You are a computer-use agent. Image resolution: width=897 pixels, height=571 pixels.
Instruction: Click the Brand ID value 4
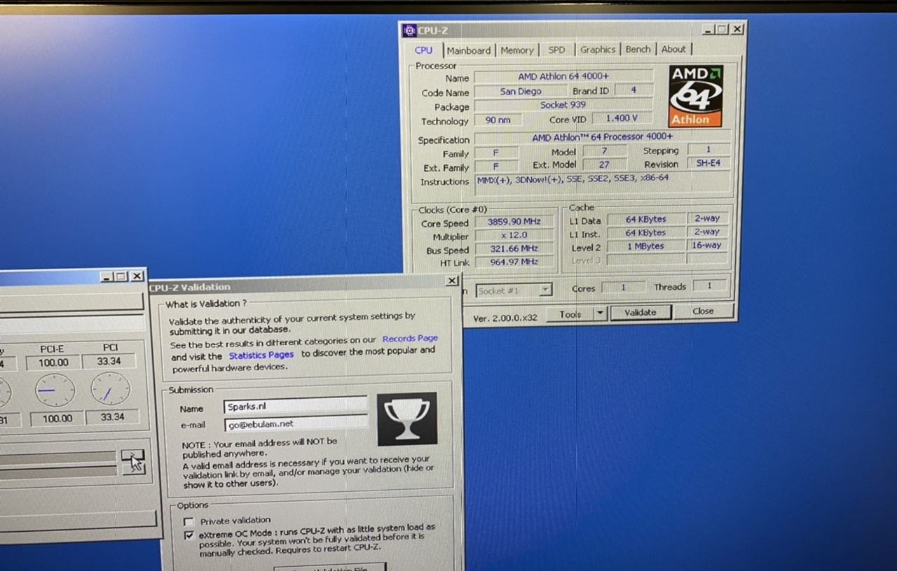coord(634,90)
